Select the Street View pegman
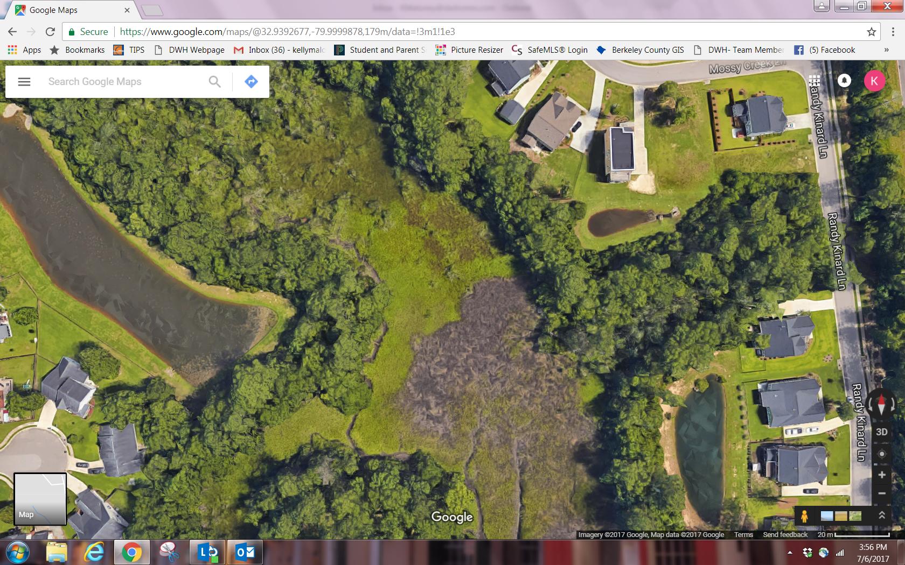905x565 pixels. tap(804, 516)
